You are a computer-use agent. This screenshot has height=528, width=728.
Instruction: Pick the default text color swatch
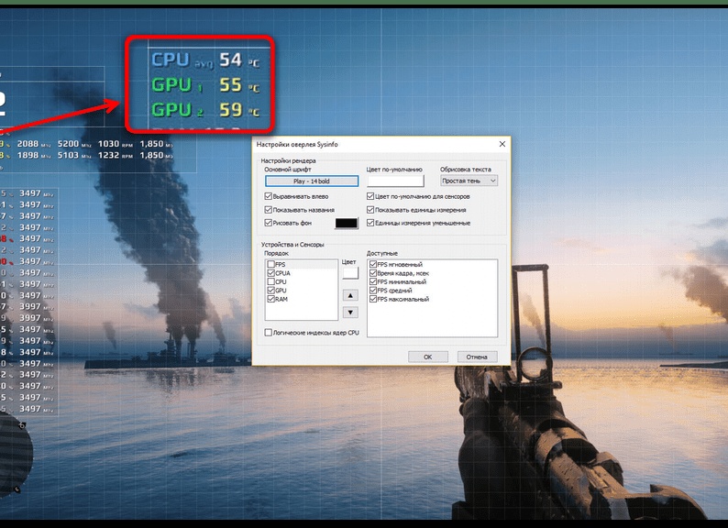(x=395, y=181)
